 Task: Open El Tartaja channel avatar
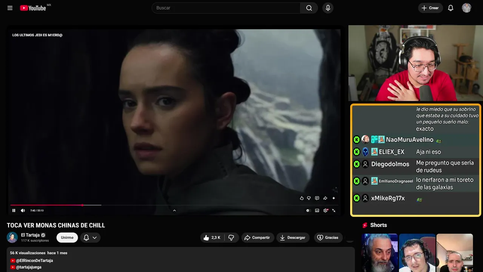tap(12, 238)
